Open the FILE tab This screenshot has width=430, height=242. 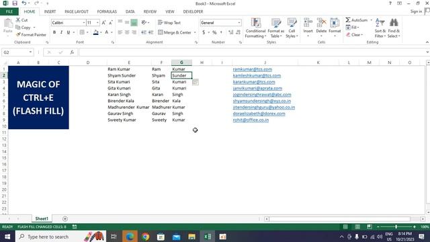coord(9,11)
